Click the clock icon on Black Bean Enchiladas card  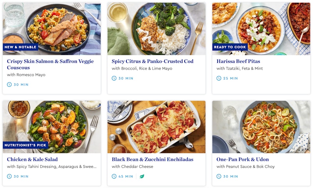(x=114, y=176)
